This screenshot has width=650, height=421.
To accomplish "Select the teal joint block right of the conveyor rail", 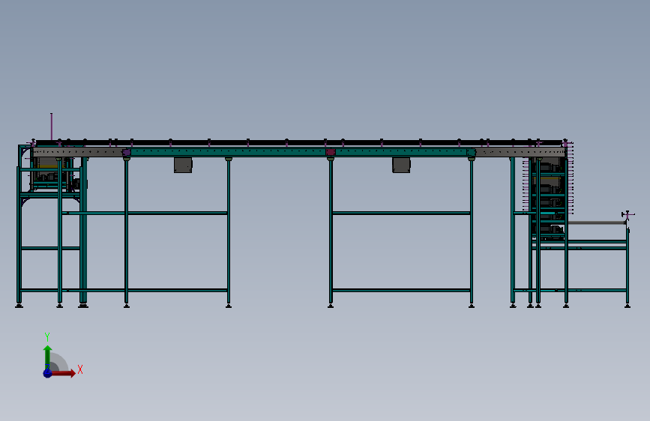I will tap(472, 152).
